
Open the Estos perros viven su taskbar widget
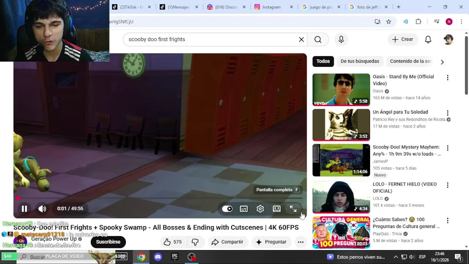(356, 257)
